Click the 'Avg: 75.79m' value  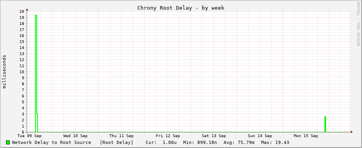[x=239, y=142]
